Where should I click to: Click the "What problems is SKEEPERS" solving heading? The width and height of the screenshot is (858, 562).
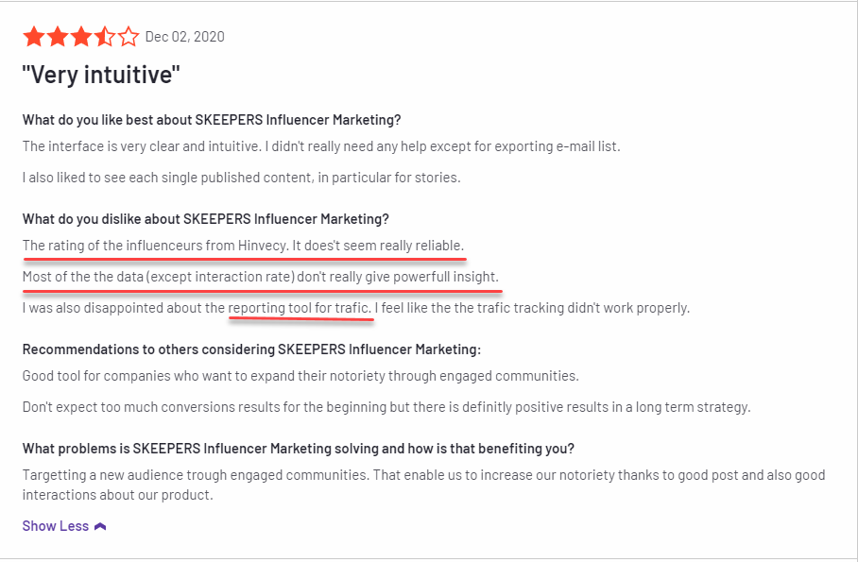click(x=299, y=449)
